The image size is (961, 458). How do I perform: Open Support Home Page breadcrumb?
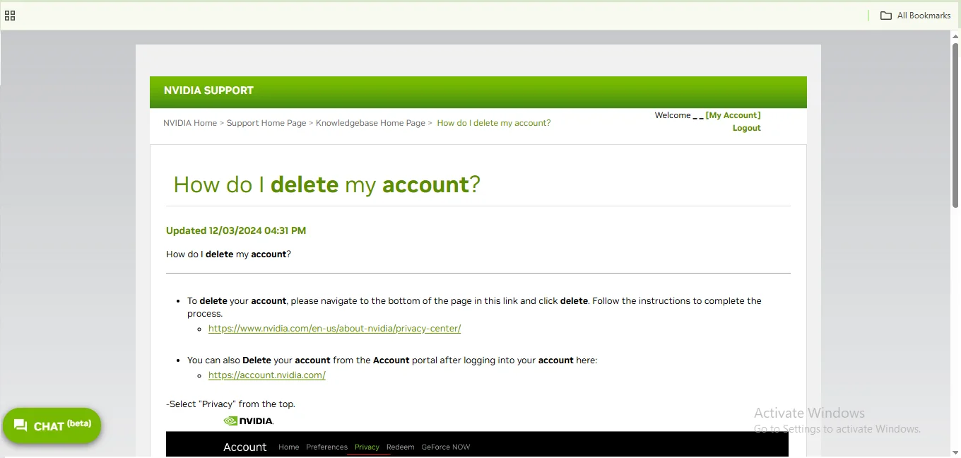pos(266,123)
